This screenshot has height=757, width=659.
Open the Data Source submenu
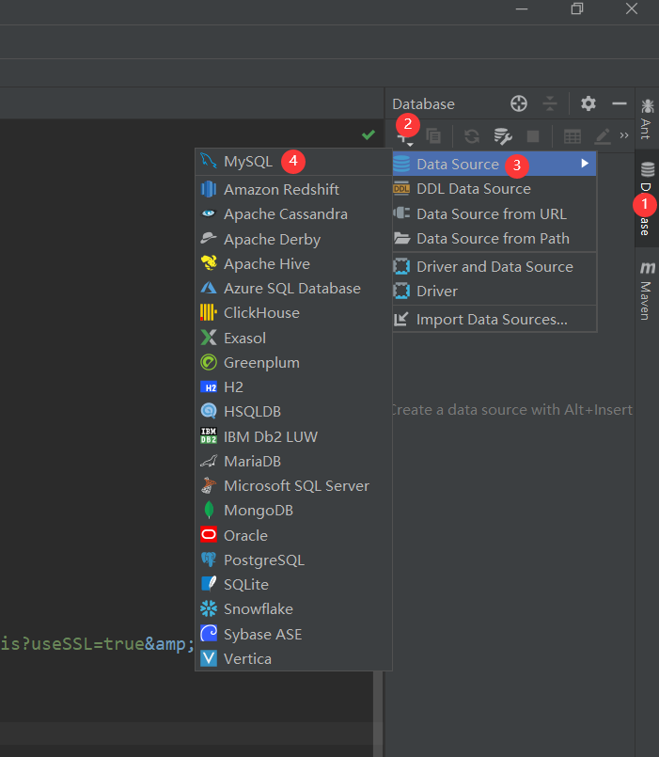pos(494,165)
